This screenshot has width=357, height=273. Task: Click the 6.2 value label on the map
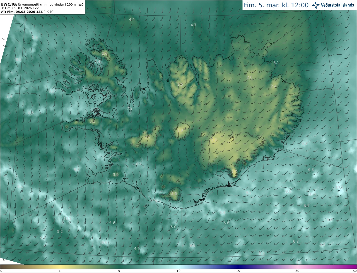click(x=296, y=241)
